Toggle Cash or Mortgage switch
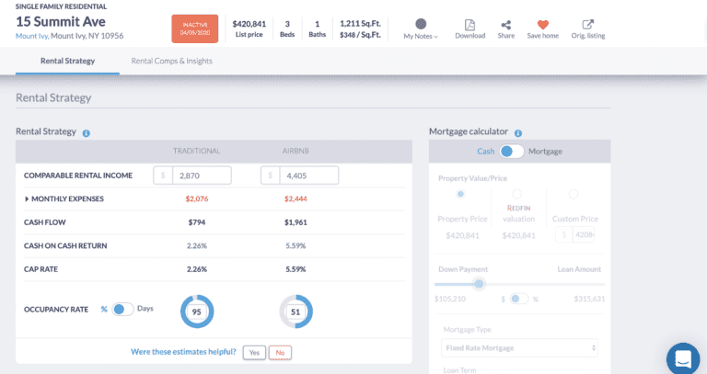The height and width of the screenshot is (374, 707). 512,152
